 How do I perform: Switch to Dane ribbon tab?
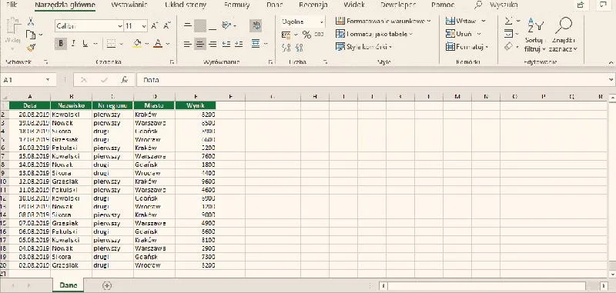point(275,5)
